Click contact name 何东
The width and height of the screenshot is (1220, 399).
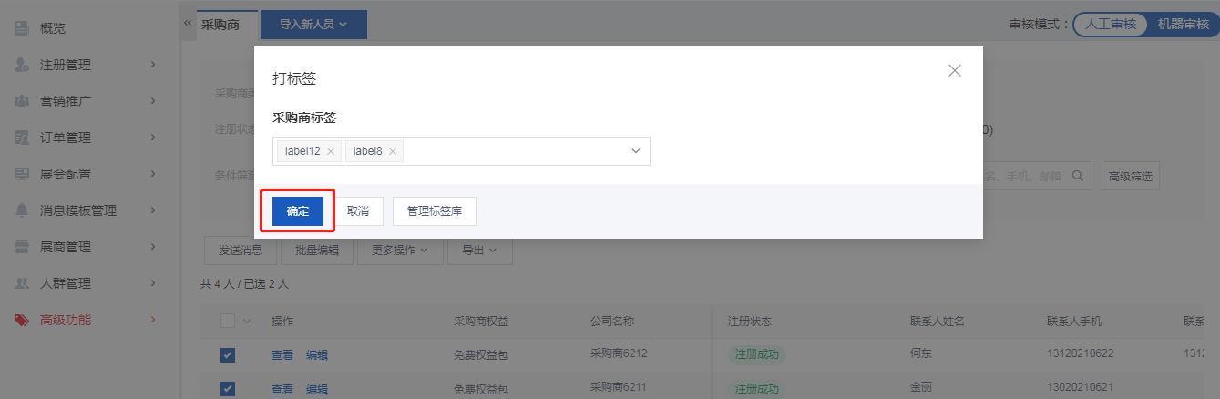click(921, 353)
